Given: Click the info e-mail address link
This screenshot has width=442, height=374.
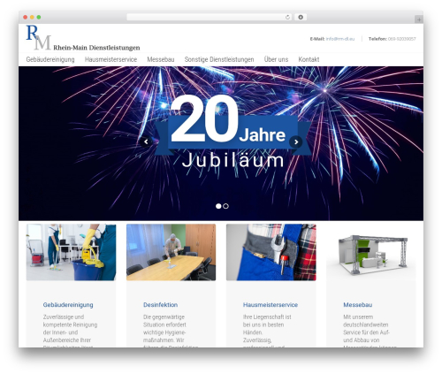Looking at the screenshot, I should coord(340,39).
